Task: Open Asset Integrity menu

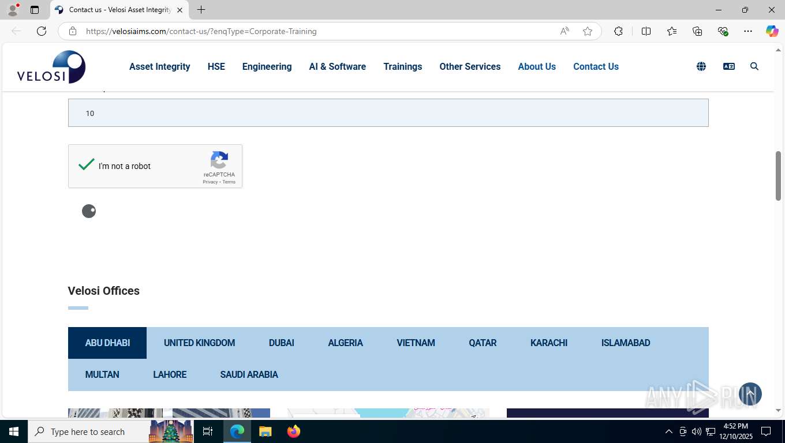Action: [x=159, y=66]
